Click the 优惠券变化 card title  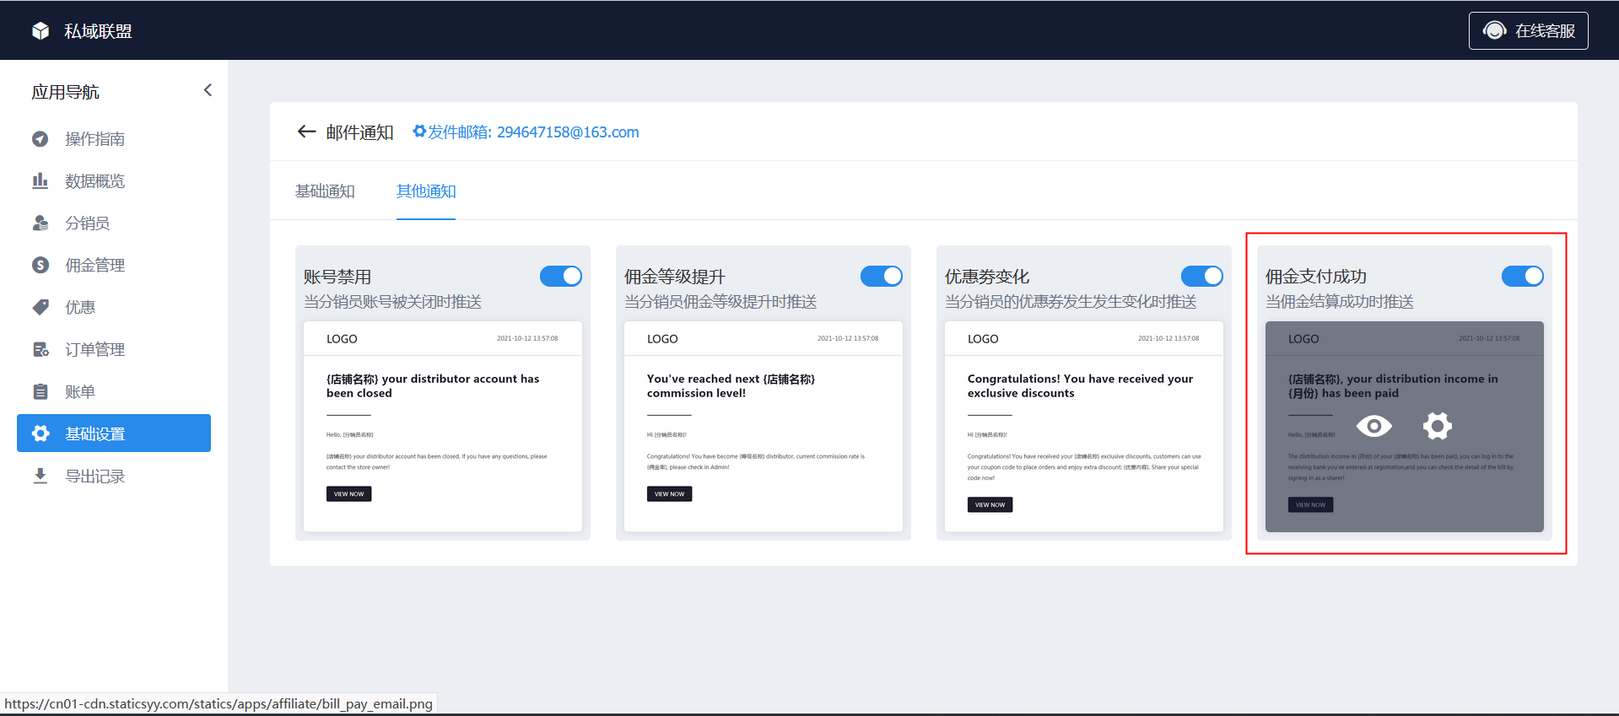click(x=987, y=277)
